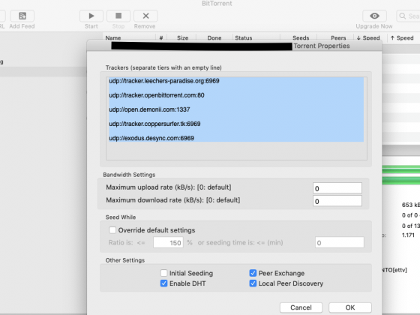Click the Cancel button in Torrent Properties
The image size is (420, 315).
[301, 307]
